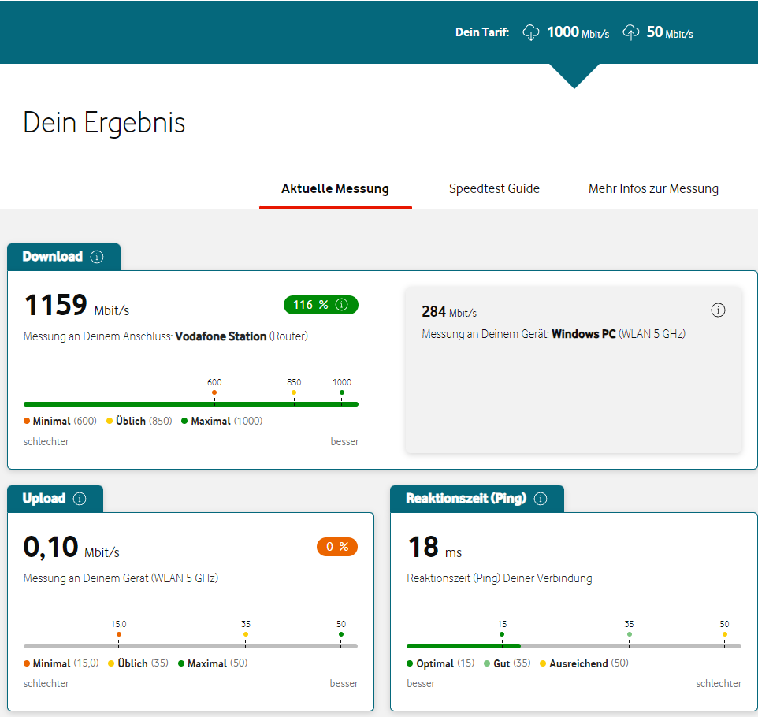Click the grey upload speed bar

189,646
